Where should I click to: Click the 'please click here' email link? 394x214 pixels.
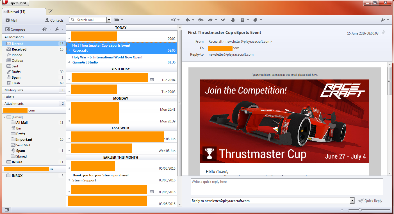point(308,75)
